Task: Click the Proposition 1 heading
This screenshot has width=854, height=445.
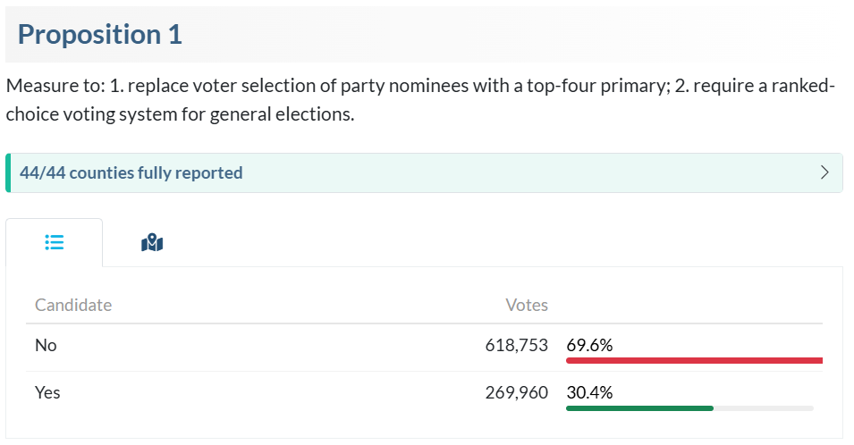Action: click(x=99, y=34)
